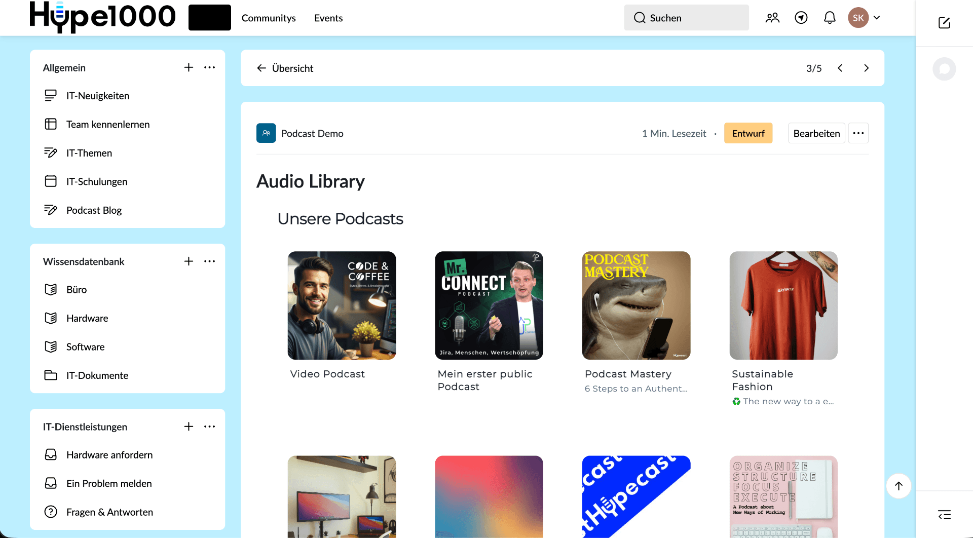The image size is (973, 538).
Task: Open notifications bell
Action: point(830,18)
